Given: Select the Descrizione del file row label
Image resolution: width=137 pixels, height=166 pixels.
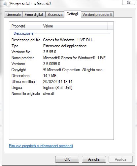Looking at the screenshot, I should pos(26,40).
